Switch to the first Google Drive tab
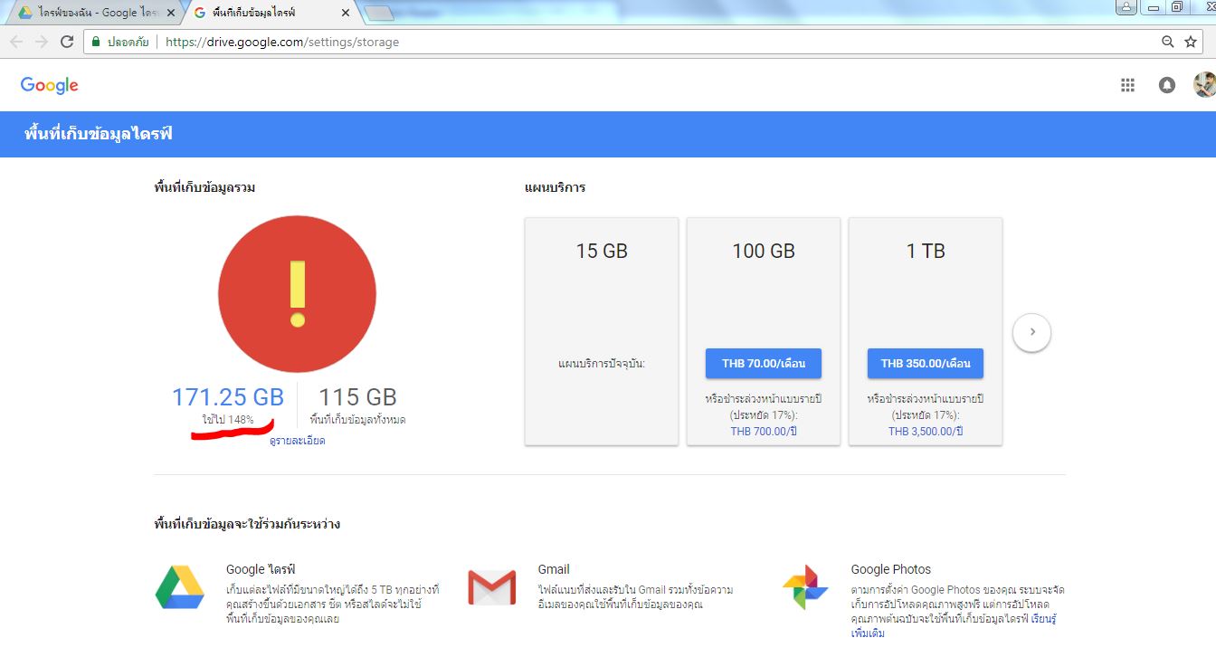 pos(95,13)
